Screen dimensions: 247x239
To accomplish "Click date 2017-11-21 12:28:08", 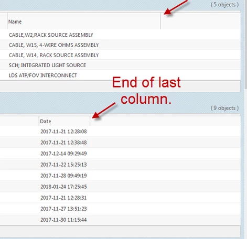I will 63,132.
